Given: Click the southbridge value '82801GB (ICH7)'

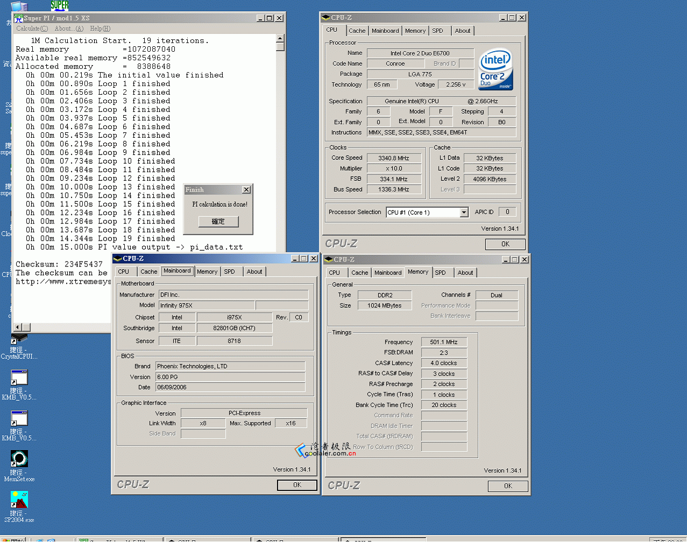Looking at the screenshot, I should click(x=234, y=328).
